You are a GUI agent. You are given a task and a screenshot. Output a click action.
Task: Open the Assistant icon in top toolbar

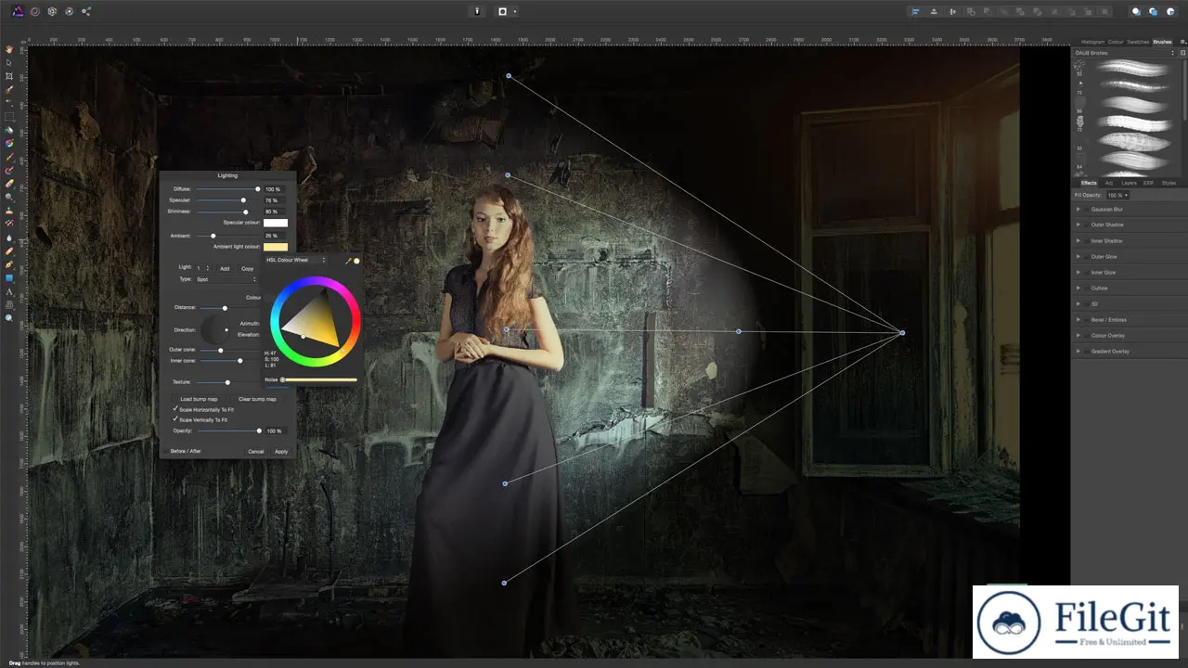(477, 11)
